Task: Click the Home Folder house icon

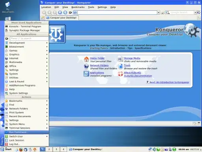Action: tap(86, 59)
